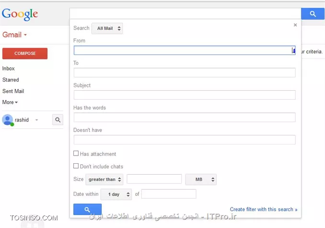Click into the Has the words field
325x228 pixels.
(x=185, y=118)
